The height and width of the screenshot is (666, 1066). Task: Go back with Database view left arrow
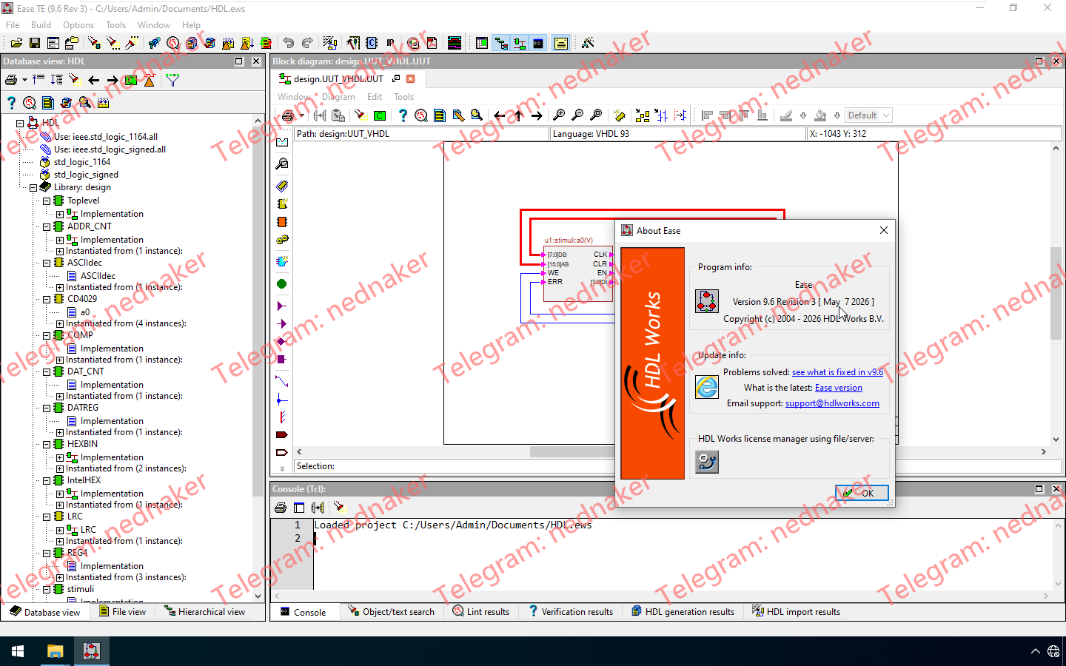pos(93,80)
